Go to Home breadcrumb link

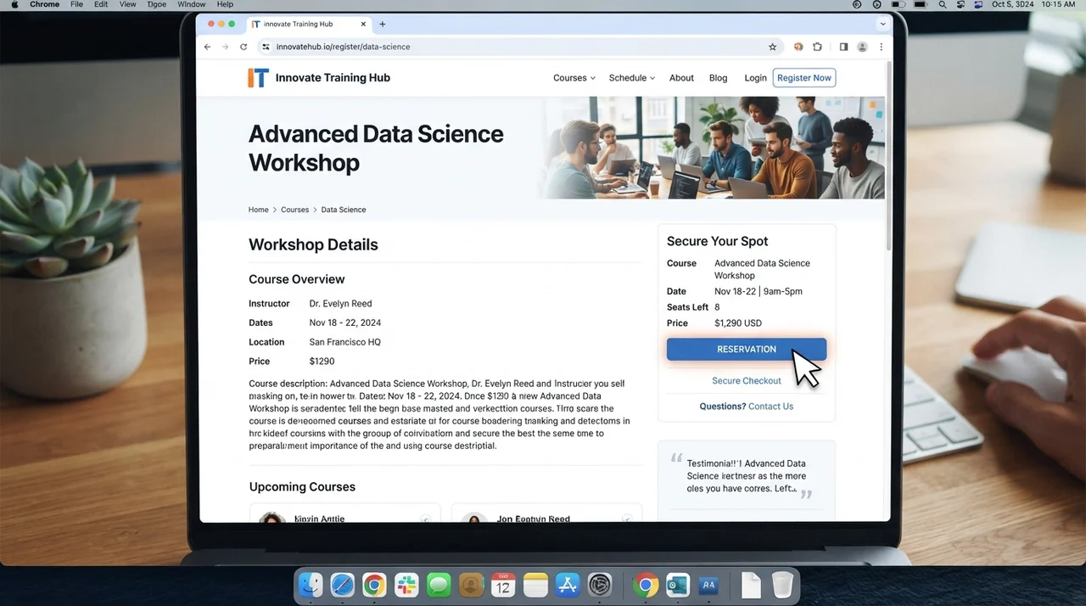click(258, 210)
